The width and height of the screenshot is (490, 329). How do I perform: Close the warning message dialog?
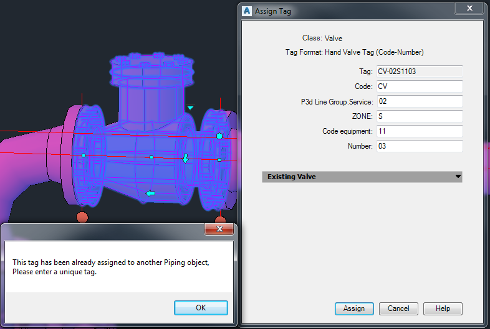click(219, 229)
